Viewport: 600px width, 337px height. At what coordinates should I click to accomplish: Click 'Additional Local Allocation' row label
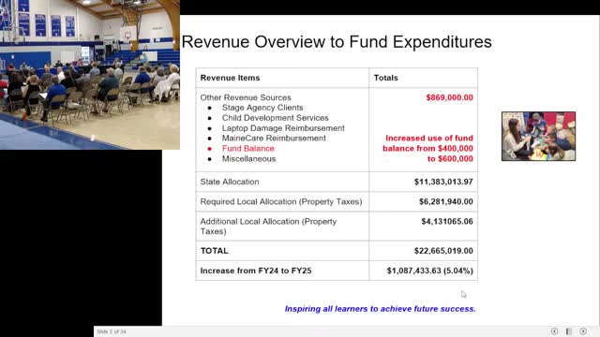(268, 227)
